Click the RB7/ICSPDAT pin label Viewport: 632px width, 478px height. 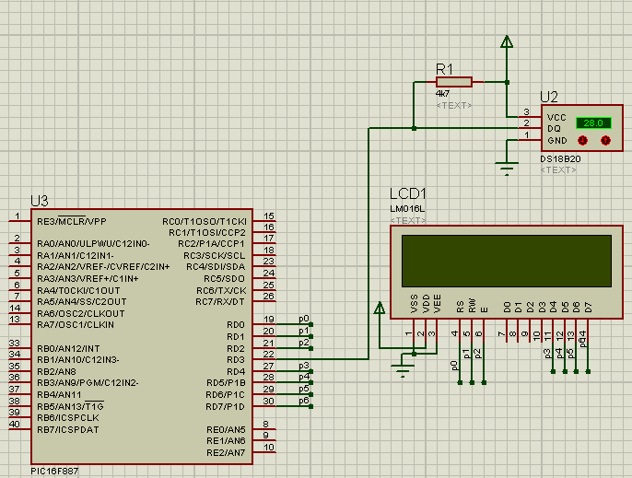coord(68,429)
